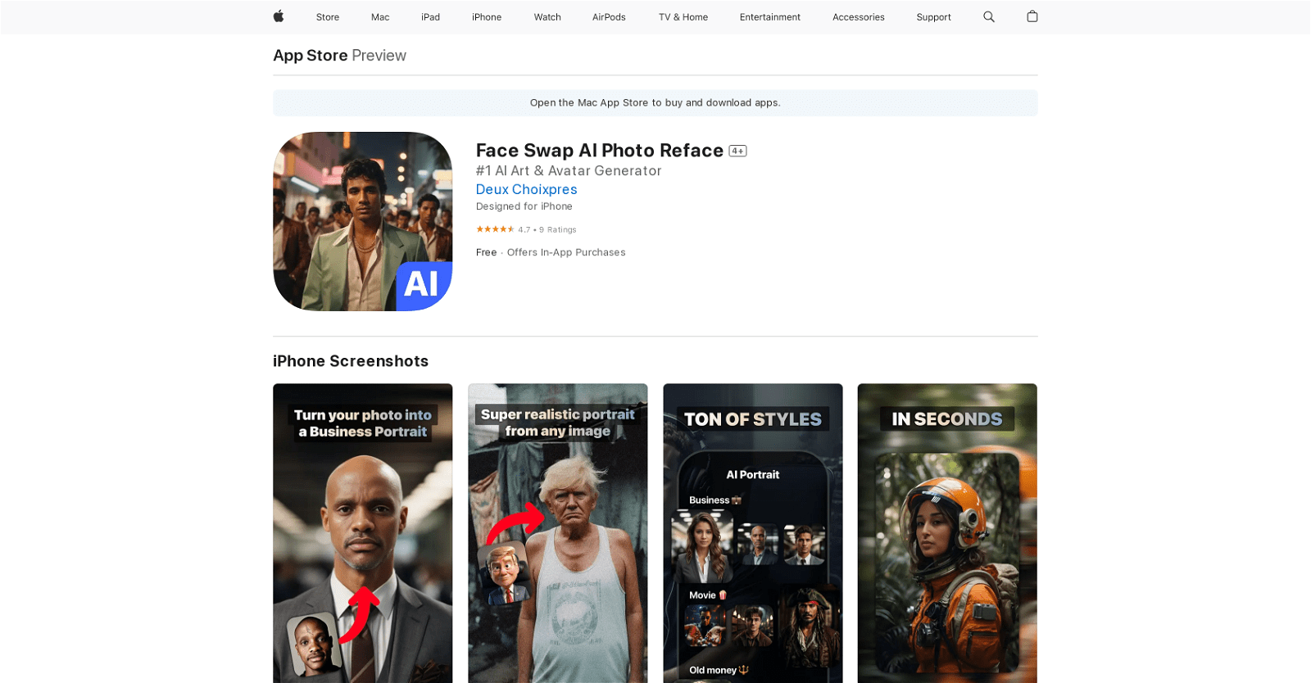Open the search magnifier icon
This screenshot has height=683, width=1311.
989,16
